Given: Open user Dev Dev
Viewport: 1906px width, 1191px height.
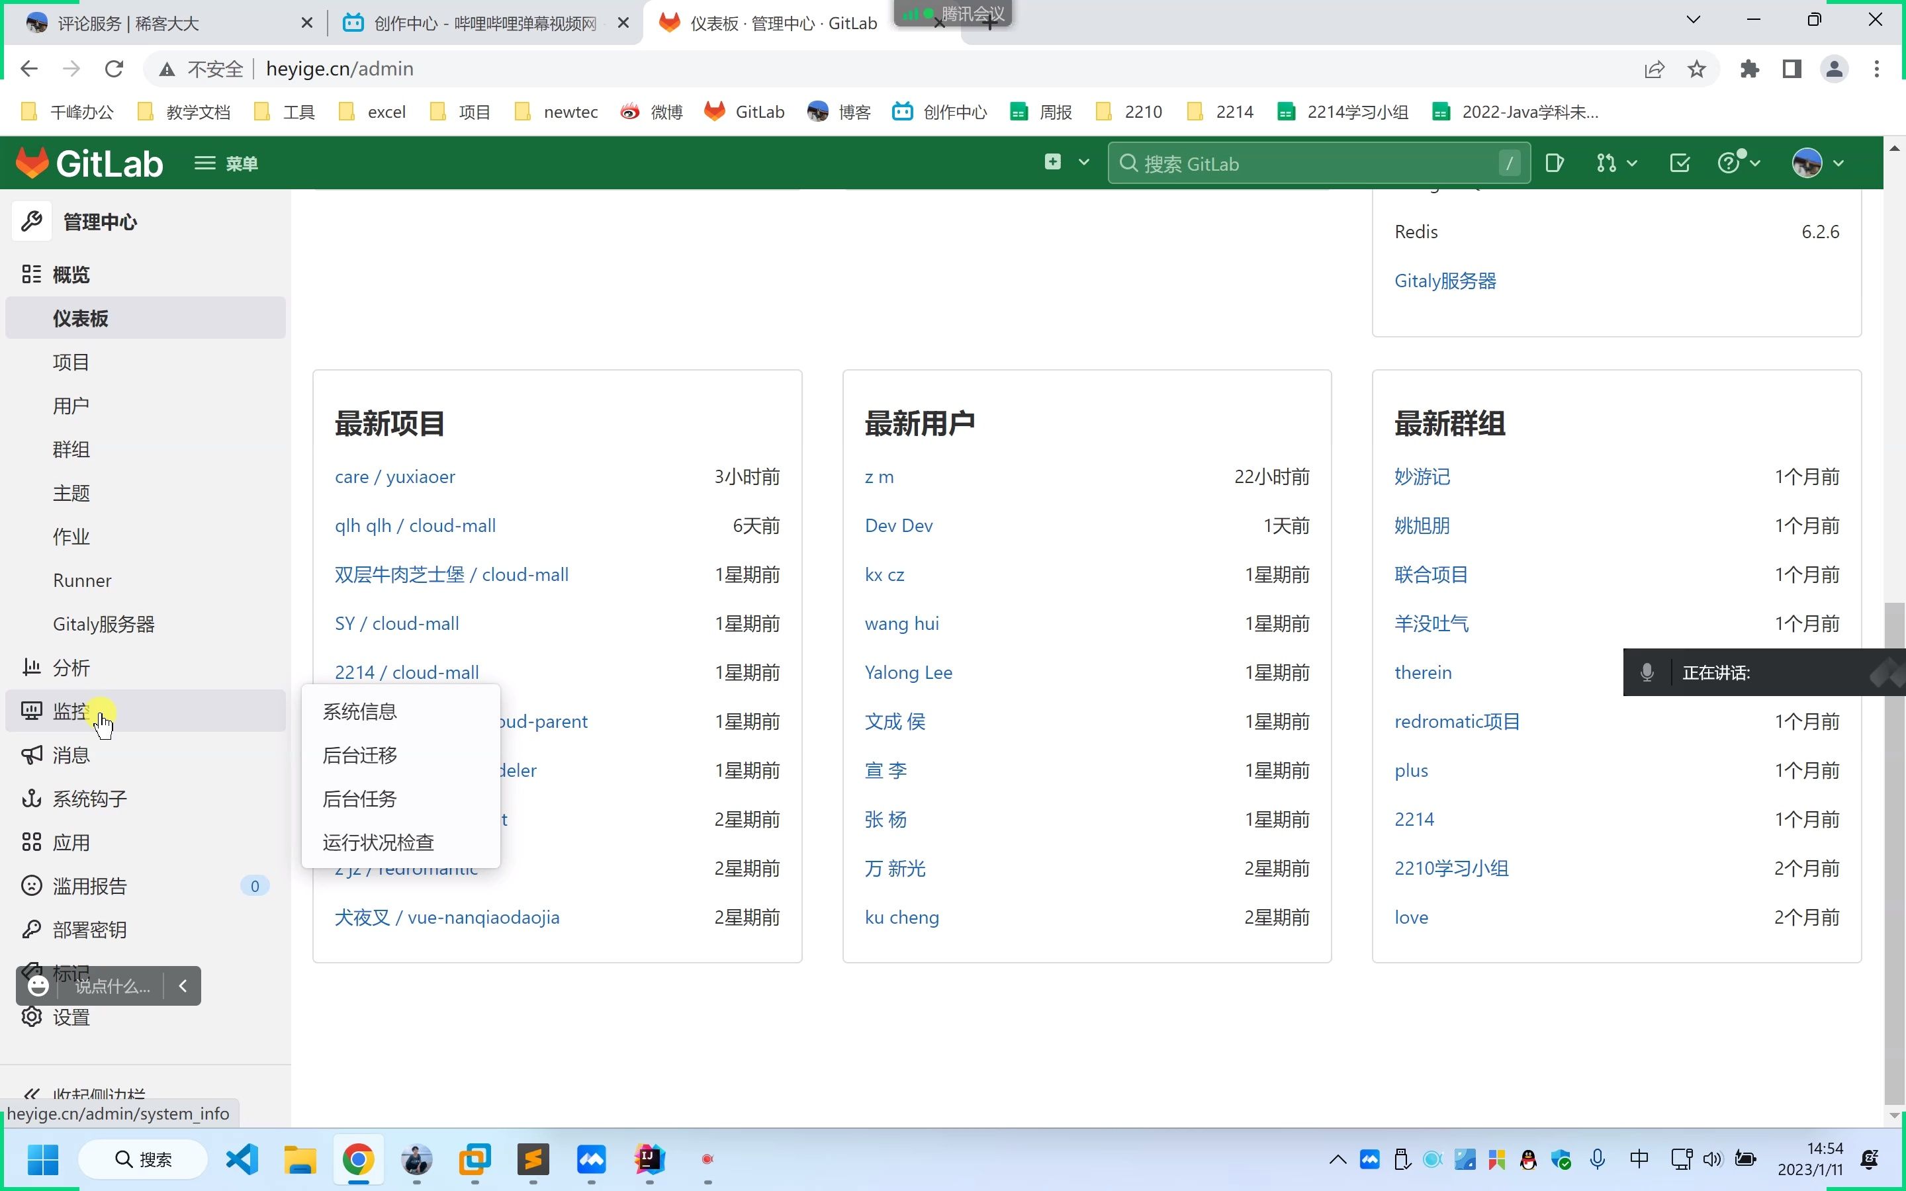Looking at the screenshot, I should coord(898,525).
